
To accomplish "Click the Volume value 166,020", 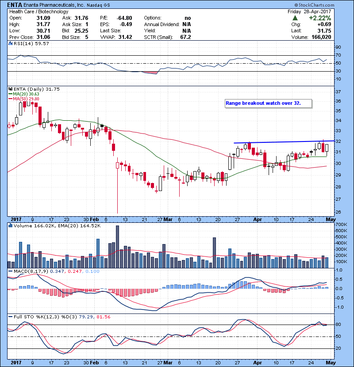I will [x=321, y=37].
